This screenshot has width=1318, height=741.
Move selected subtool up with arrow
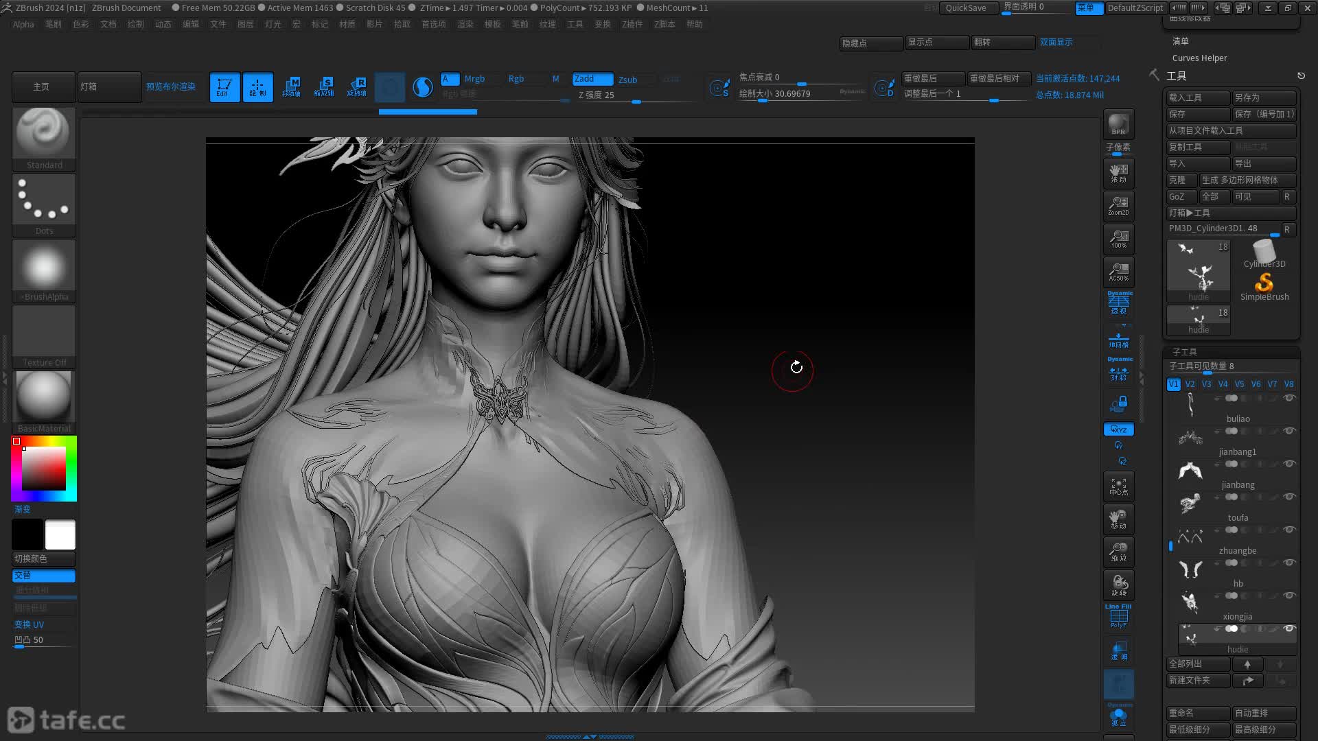click(x=1247, y=664)
